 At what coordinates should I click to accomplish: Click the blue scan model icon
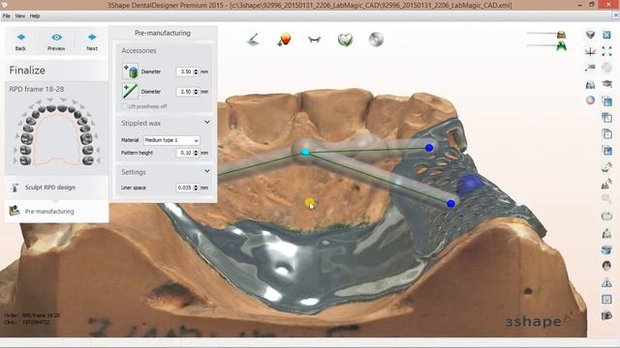606,249
